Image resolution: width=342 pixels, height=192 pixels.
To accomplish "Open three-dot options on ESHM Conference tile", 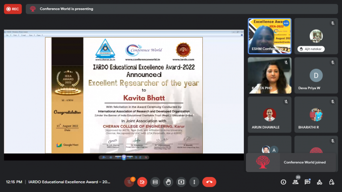I will 286,23.
